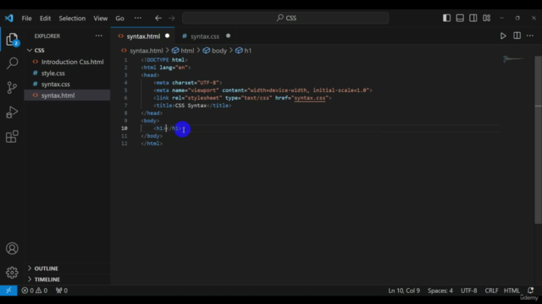
Task: Click the h1 breadcrumb
Action: 248,51
